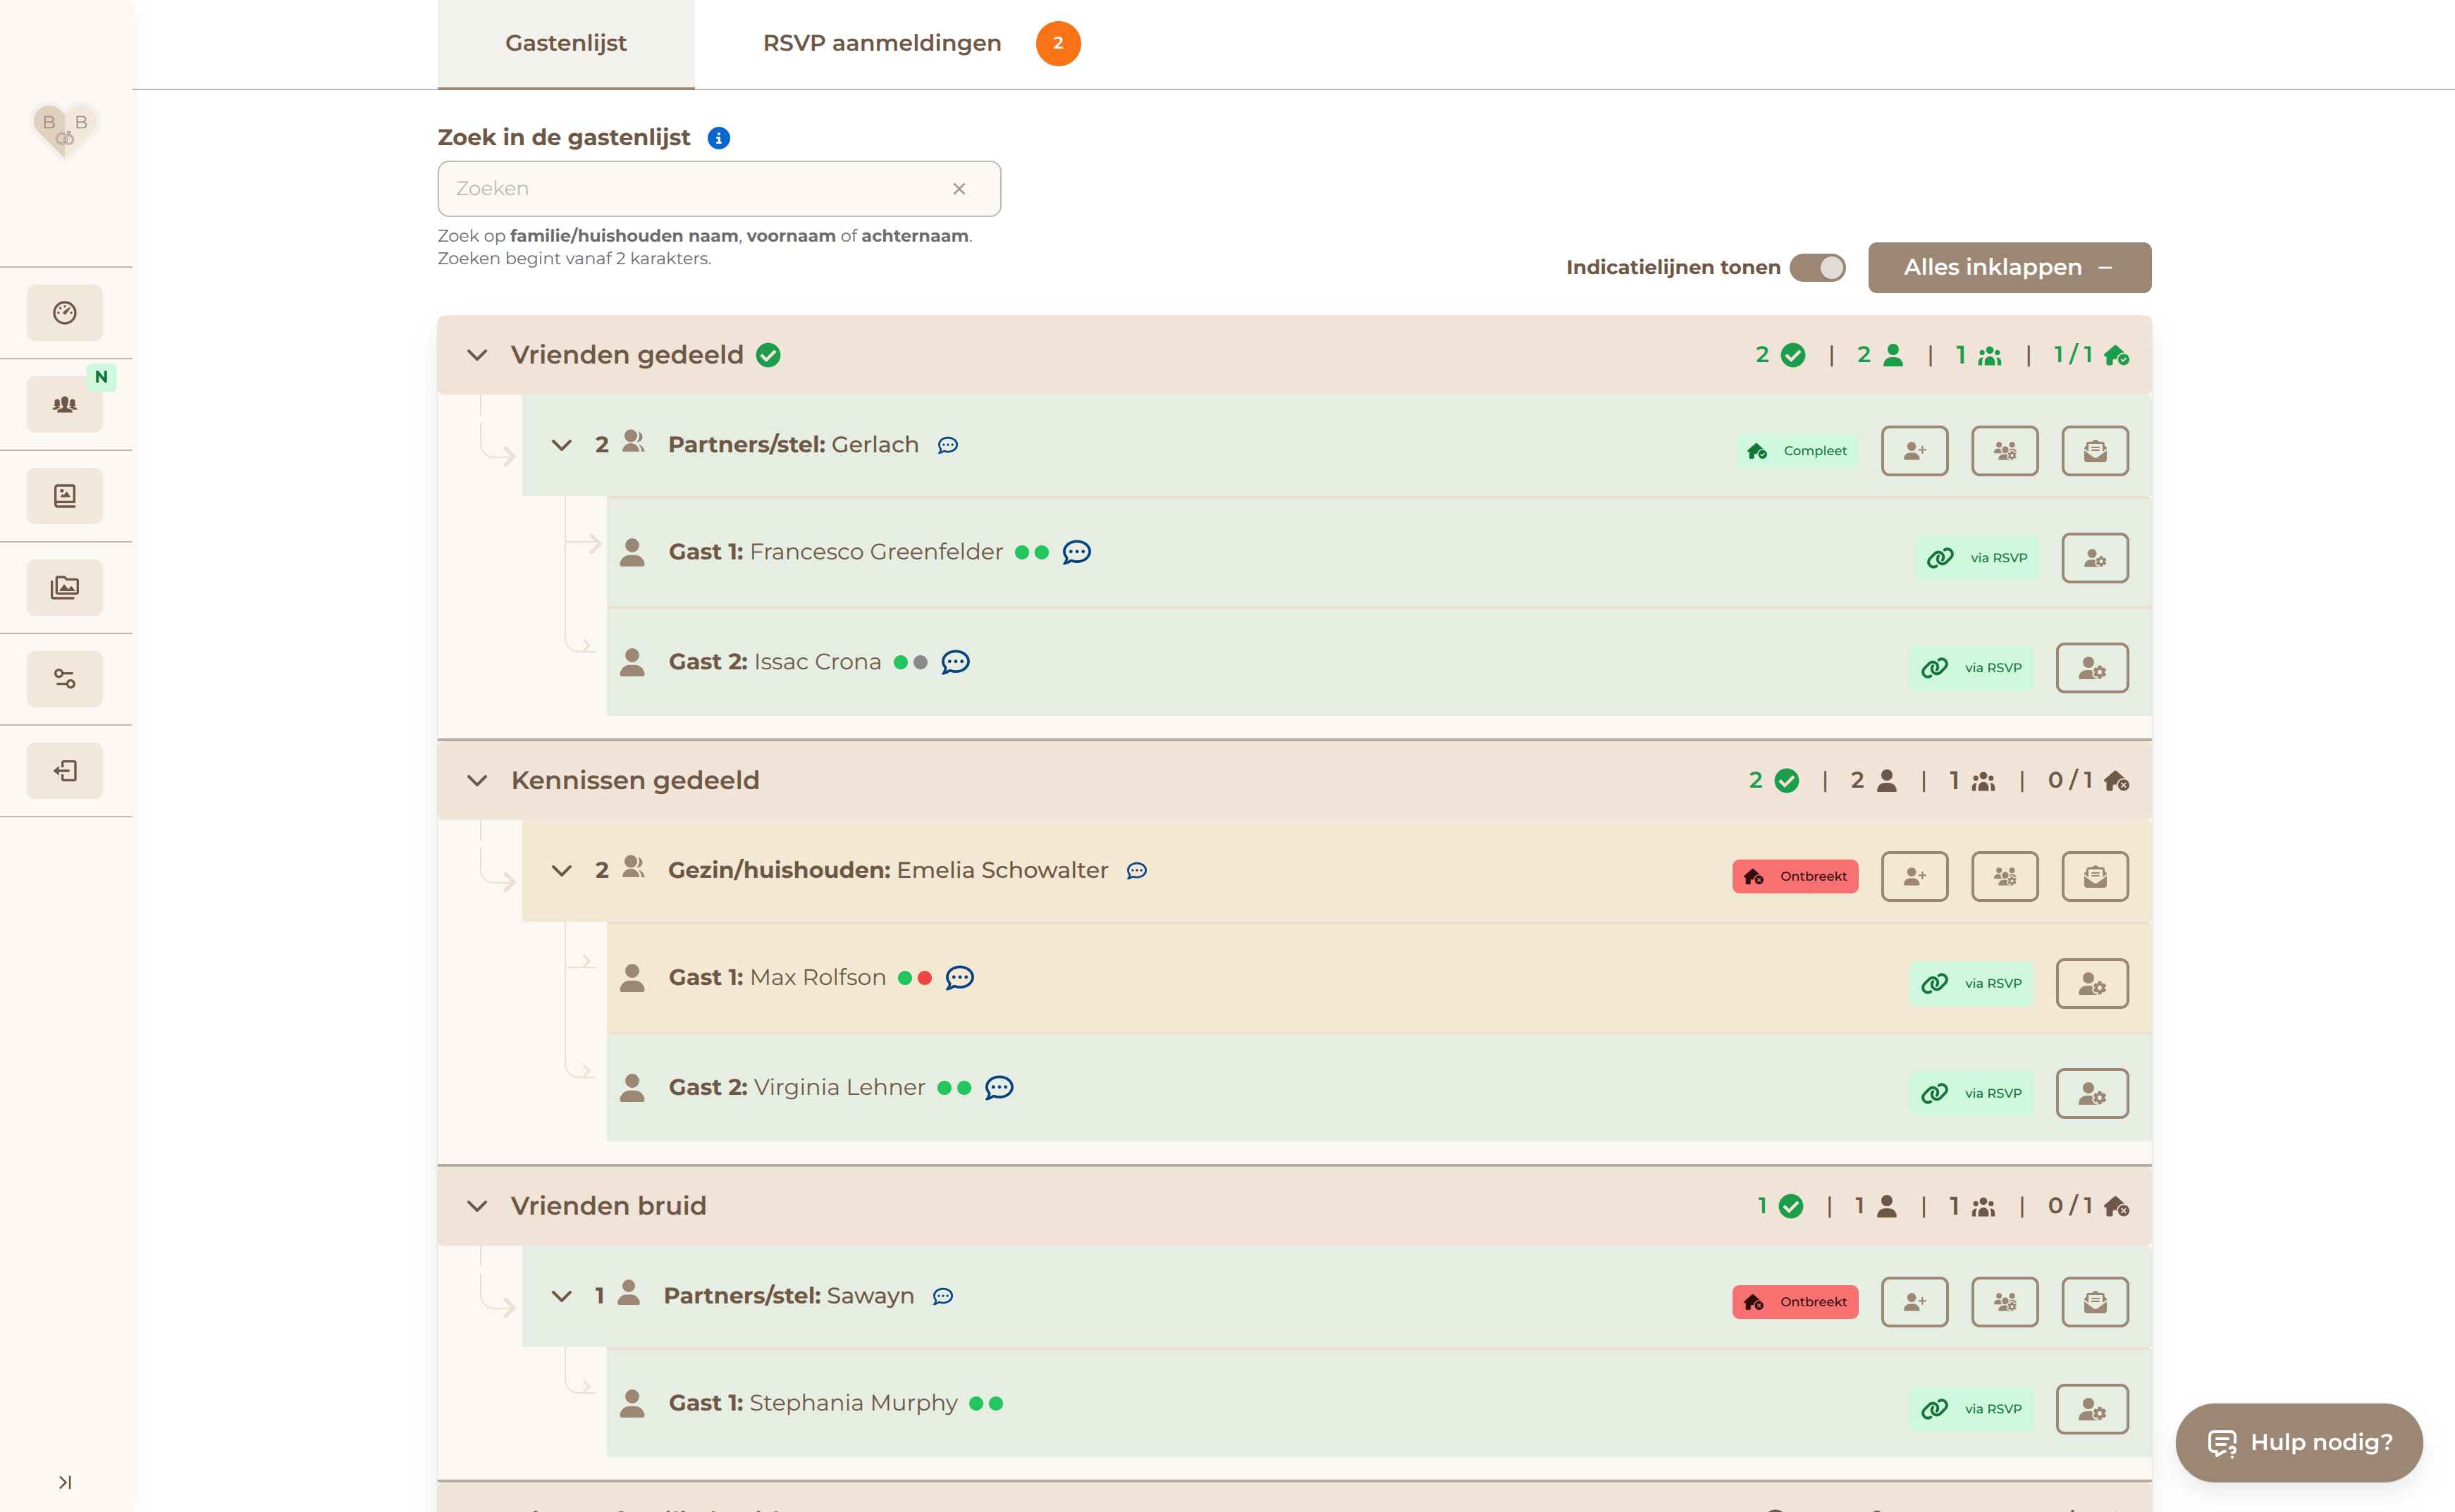The height and width of the screenshot is (1512, 2455).
Task: Click via RSVP badge for Francesco Greenfelder
Action: (1978, 558)
